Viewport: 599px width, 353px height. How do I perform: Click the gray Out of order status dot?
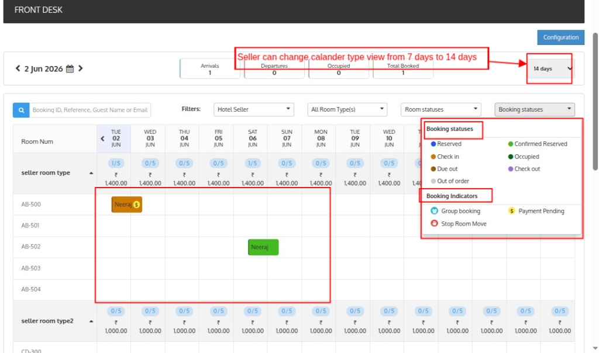(x=433, y=181)
